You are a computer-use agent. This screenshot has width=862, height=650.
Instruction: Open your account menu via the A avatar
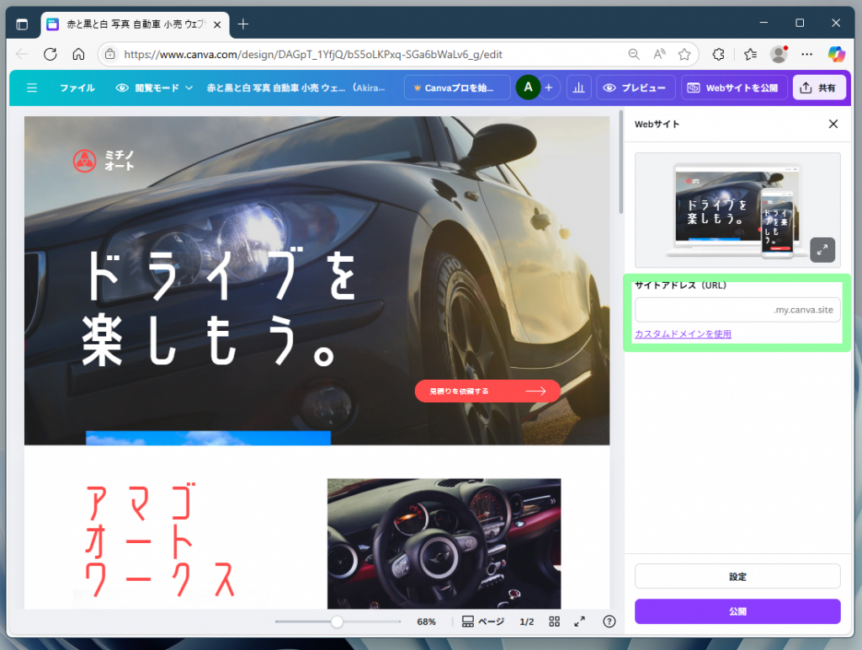(527, 87)
